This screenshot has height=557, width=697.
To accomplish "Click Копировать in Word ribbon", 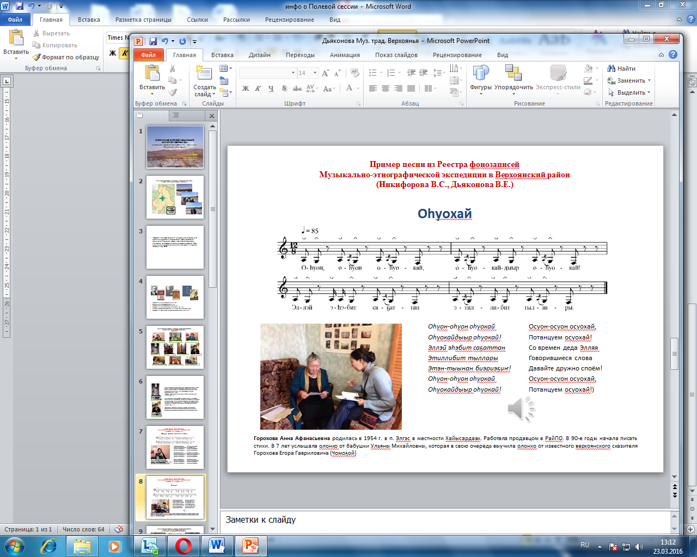I will pyautogui.click(x=55, y=45).
